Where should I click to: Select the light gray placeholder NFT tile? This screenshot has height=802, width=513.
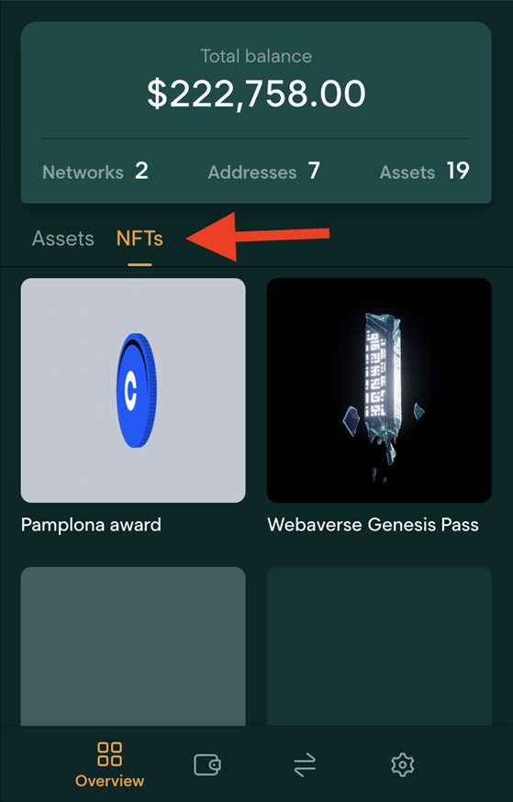coord(133,646)
